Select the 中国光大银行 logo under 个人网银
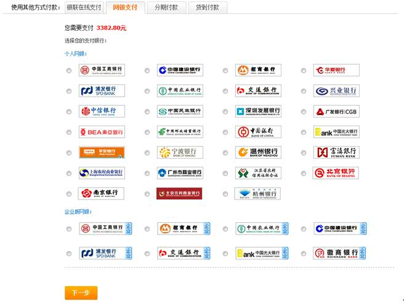 tap(336, 132)
